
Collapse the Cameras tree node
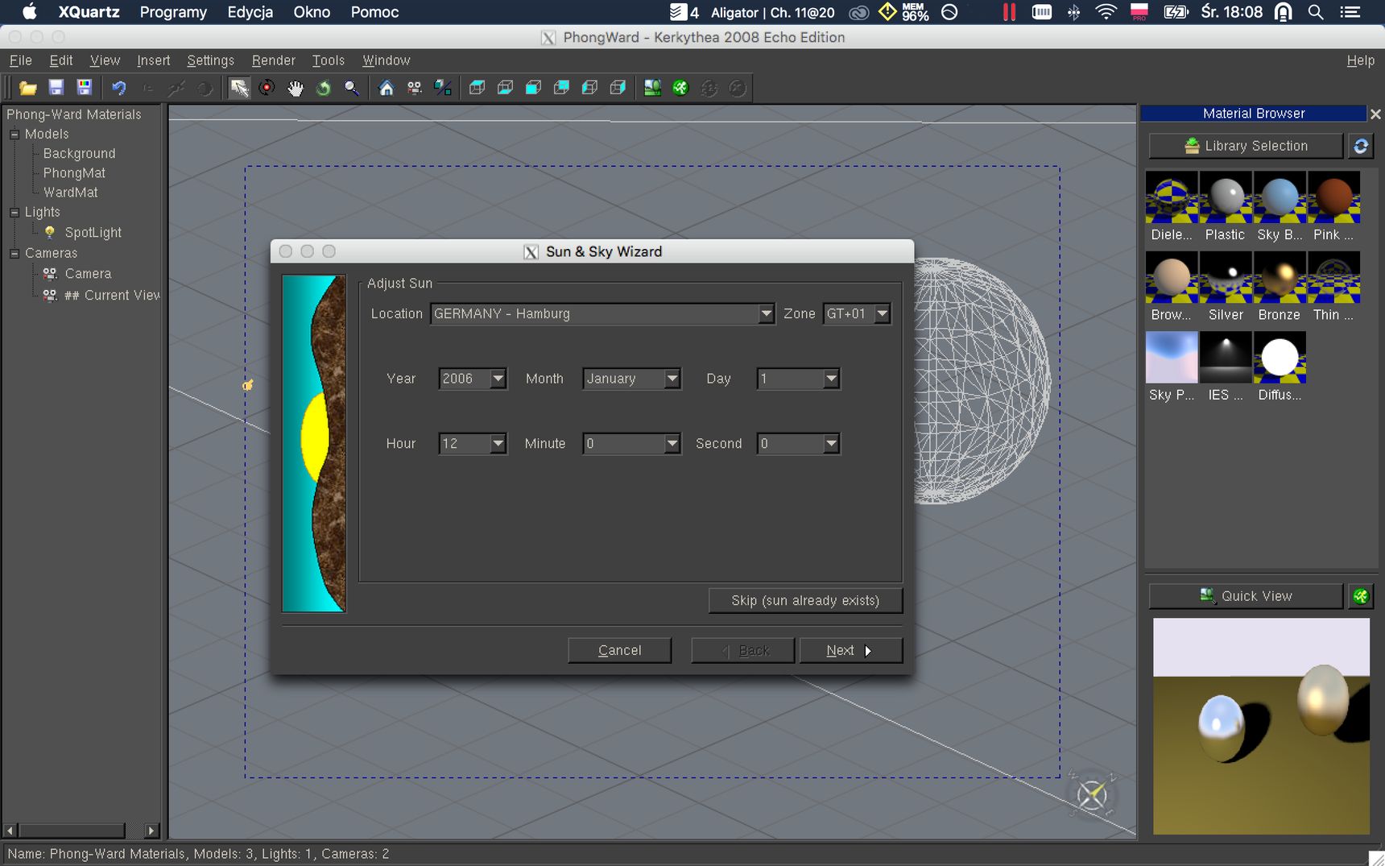pyautogui.click(x=14, y=253)
